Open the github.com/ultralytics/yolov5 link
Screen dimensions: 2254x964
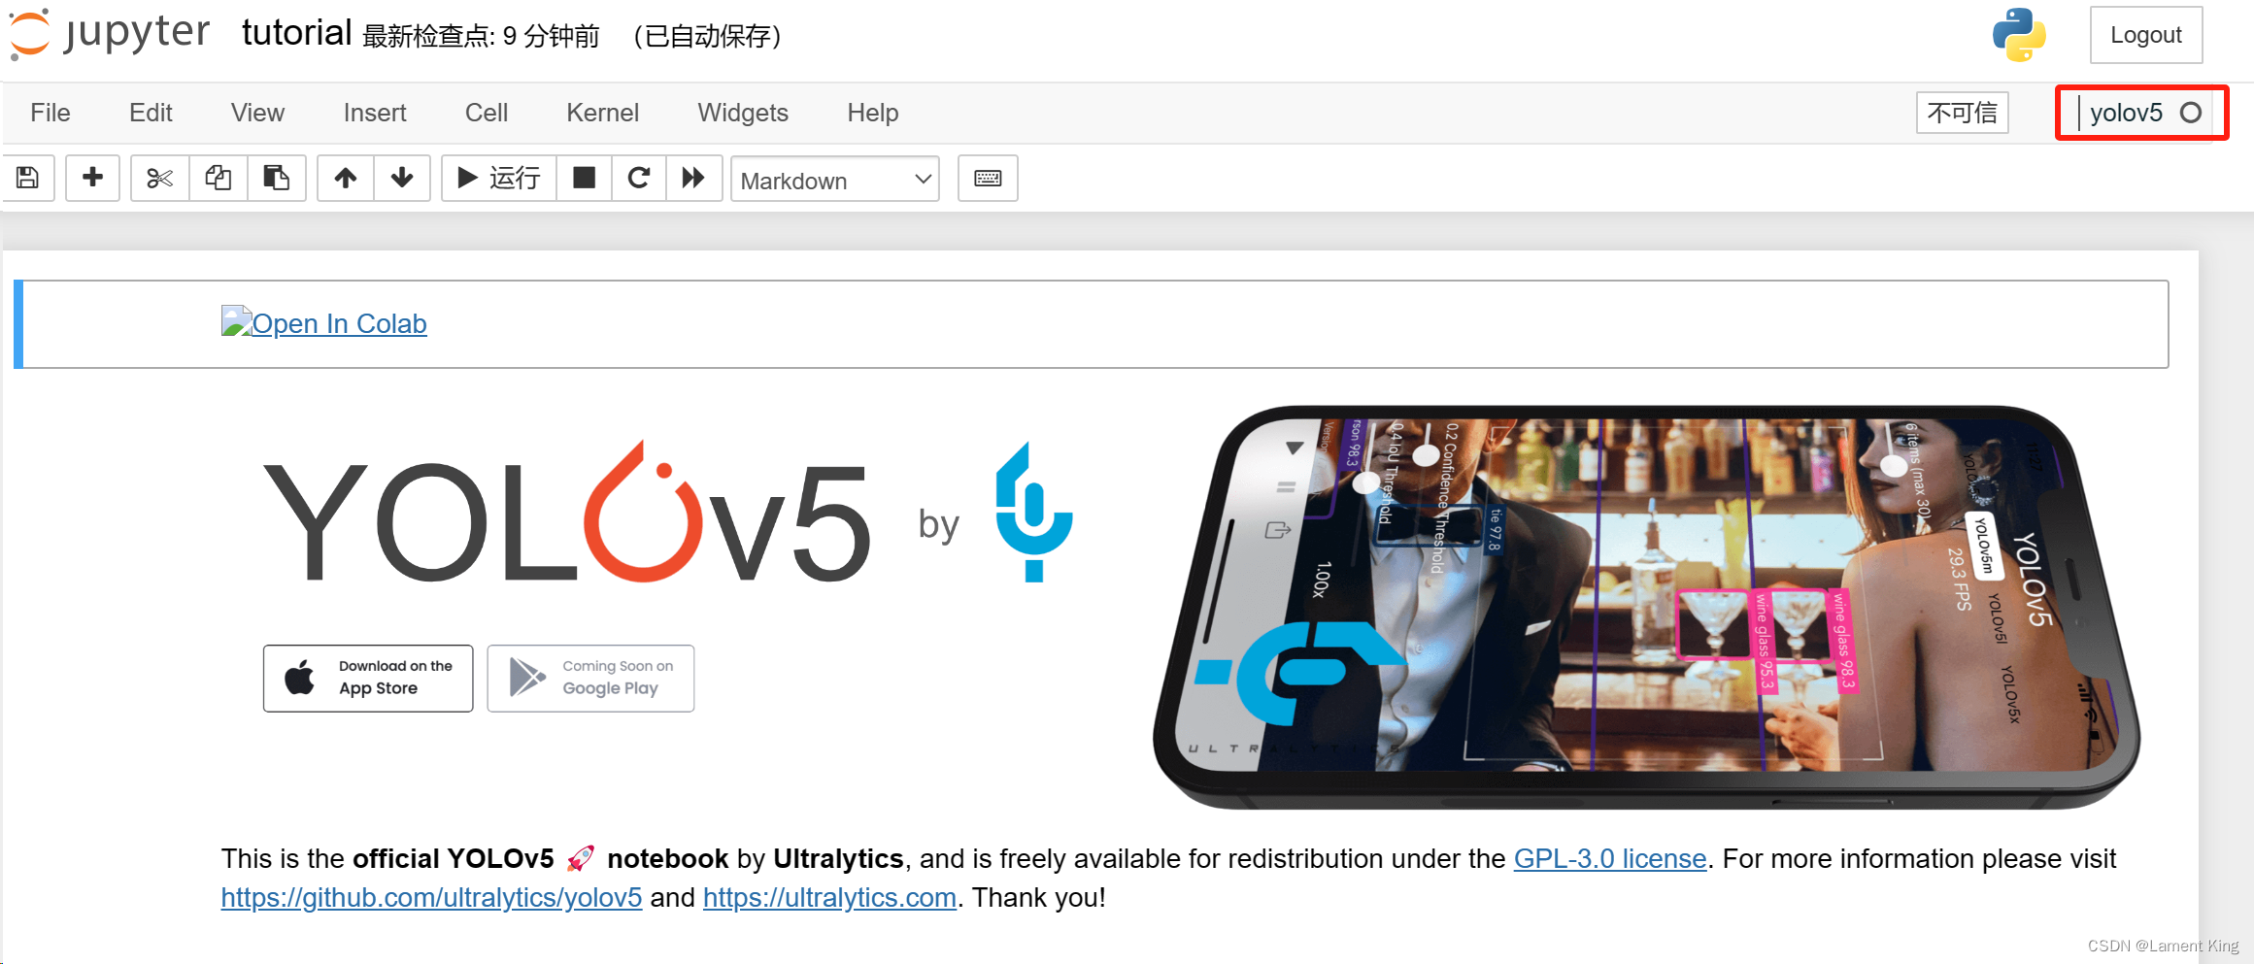coord(431,898)
